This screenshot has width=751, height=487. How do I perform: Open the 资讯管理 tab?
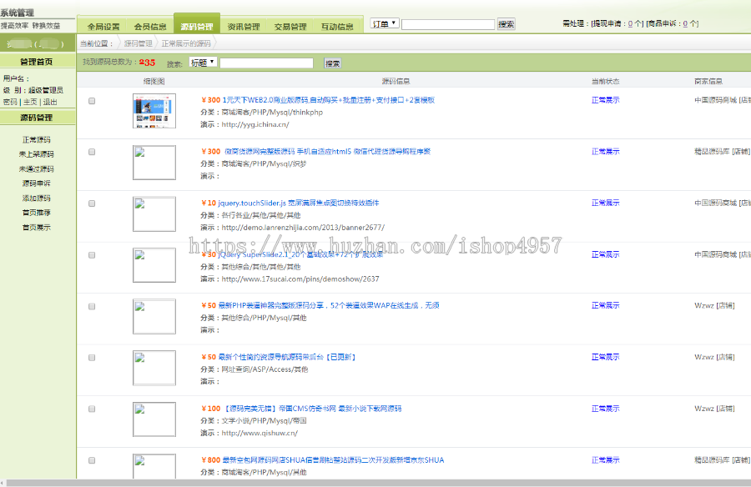244,27
